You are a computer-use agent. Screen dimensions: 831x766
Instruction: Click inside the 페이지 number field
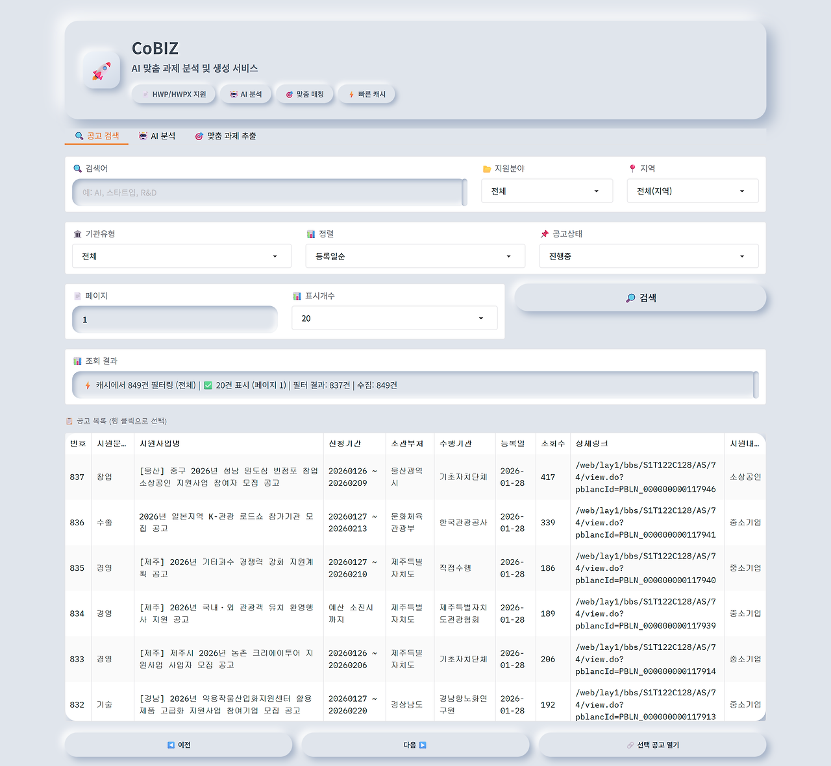click(x=174, y=319)
